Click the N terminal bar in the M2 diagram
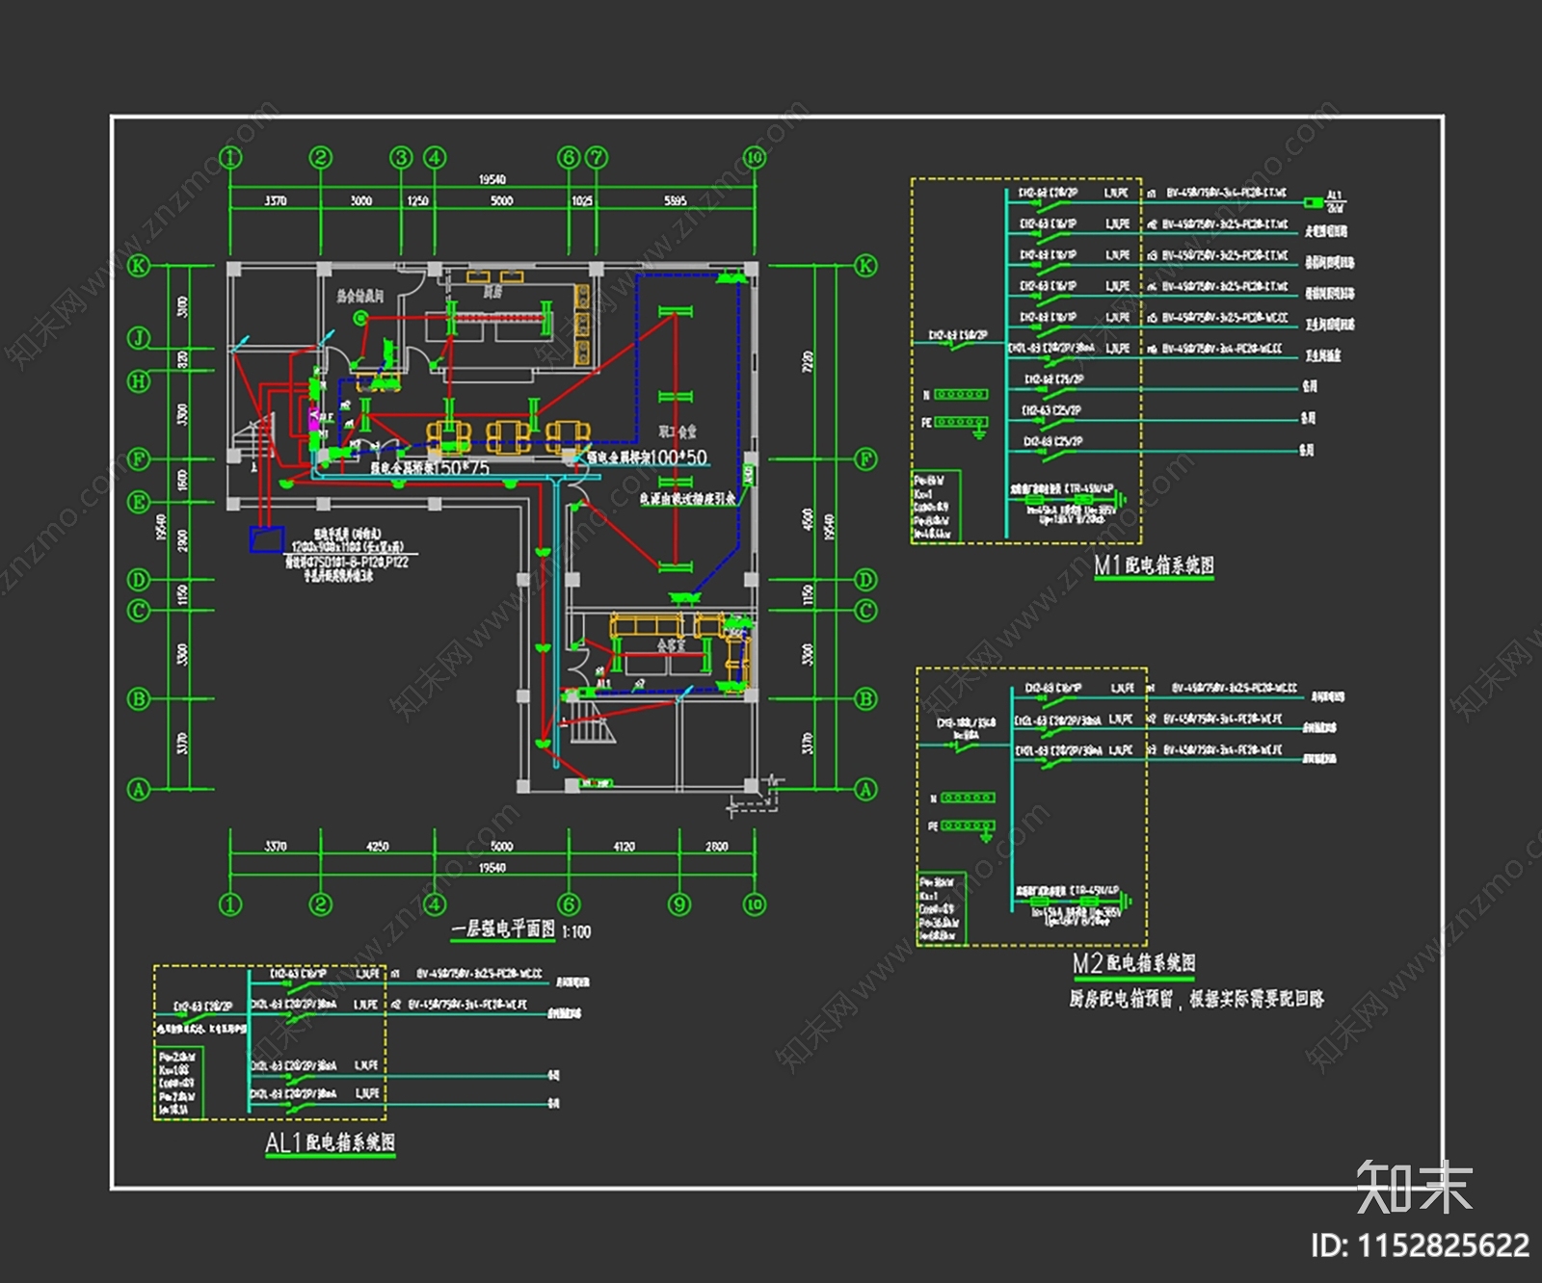 tap(968, 798)
